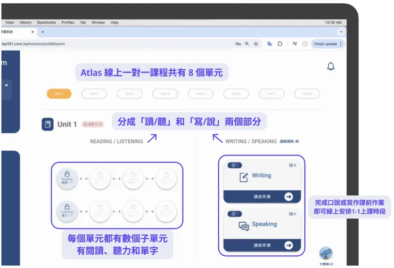Screen dimensions: 394x268
Task: Switch to Unit 3
Action: 130,94
